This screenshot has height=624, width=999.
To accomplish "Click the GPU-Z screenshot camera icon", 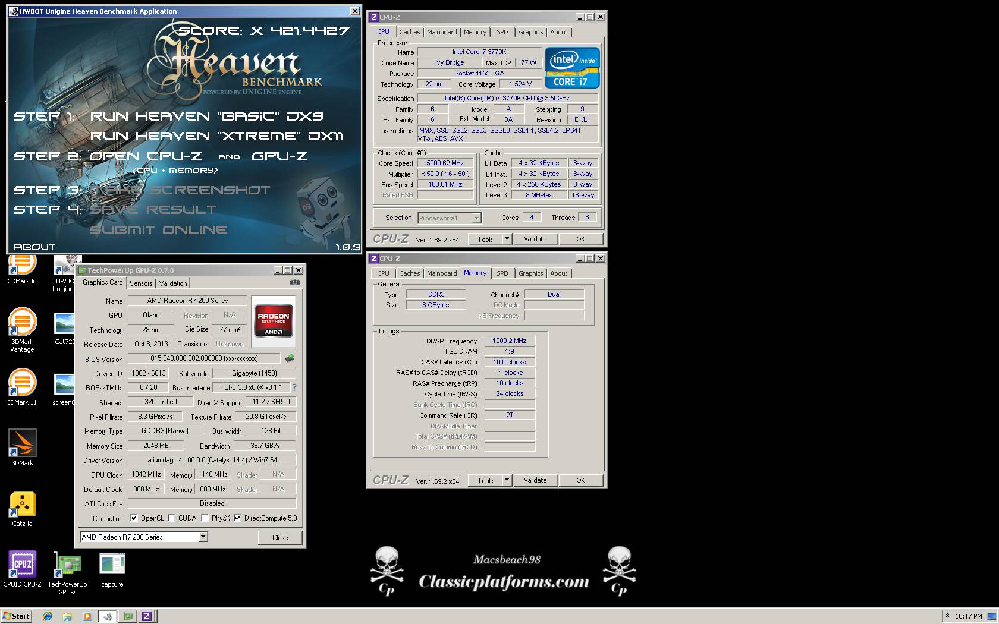I will (x=294, y=283).
